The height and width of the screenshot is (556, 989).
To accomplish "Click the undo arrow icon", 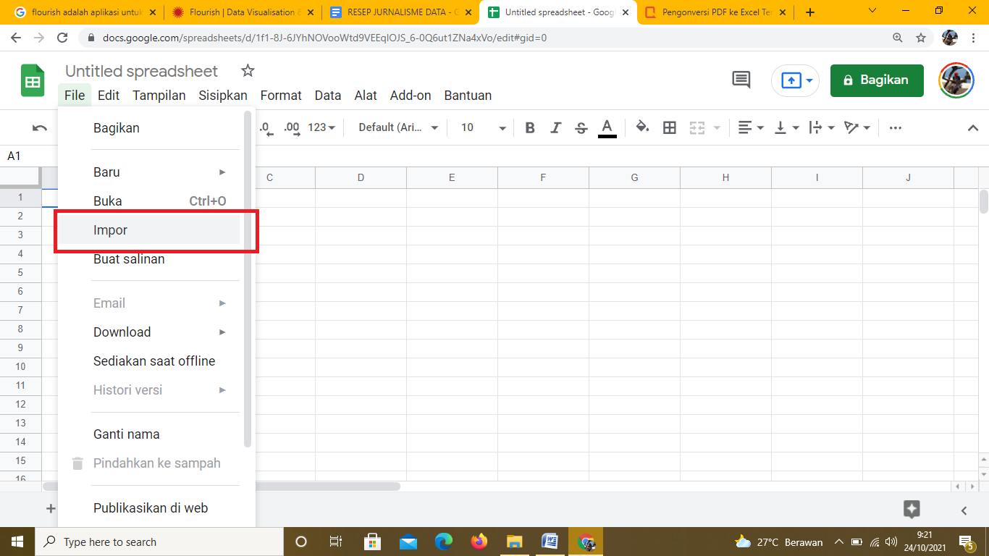I will click(40, 128).
